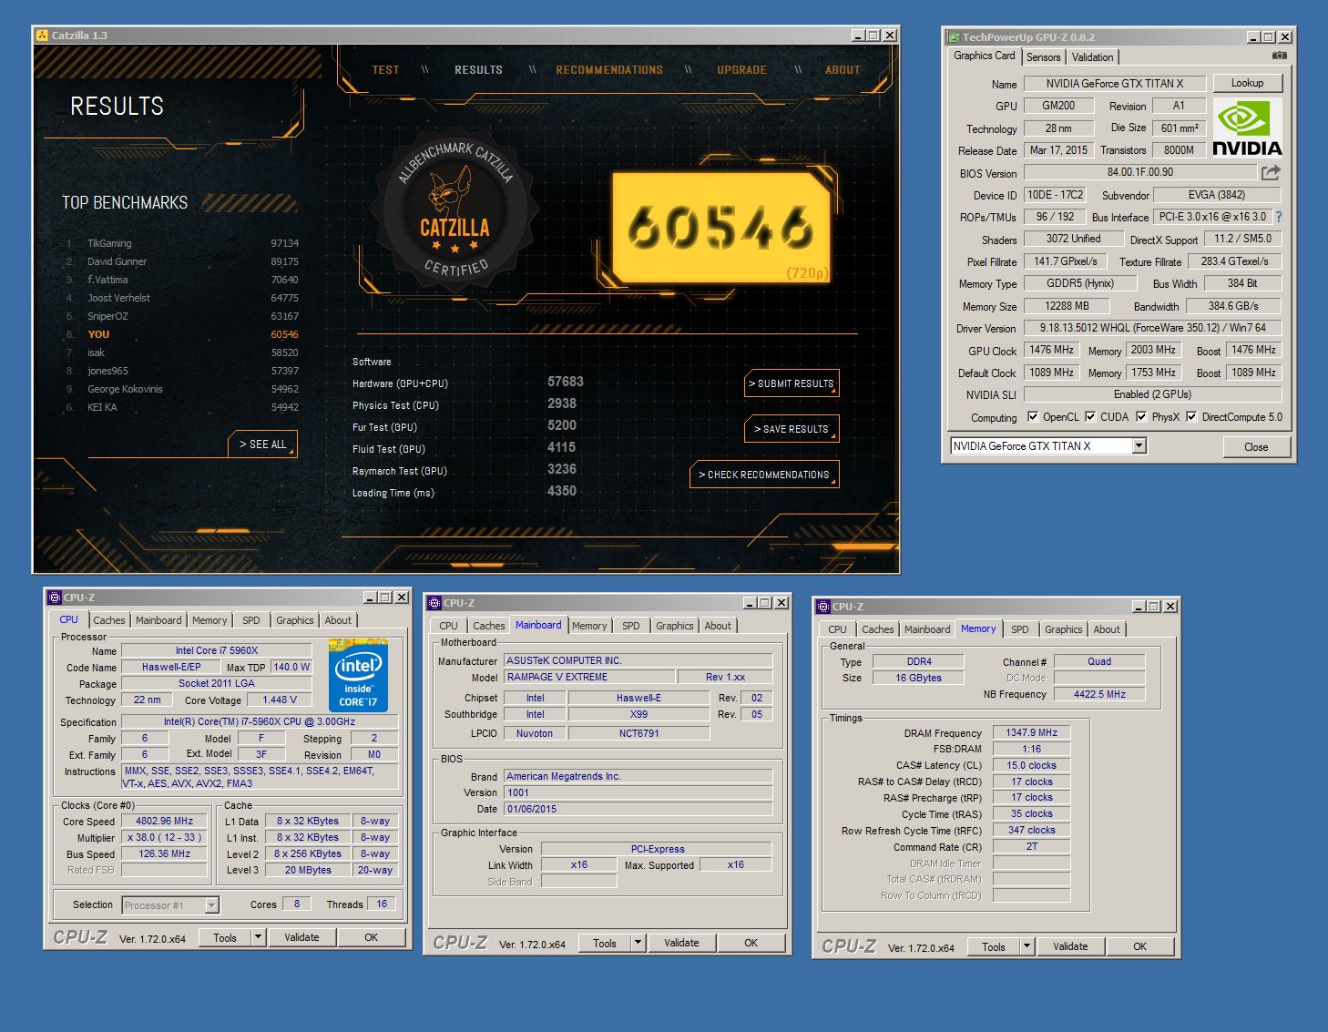
Task: Open the ABOUT section in Catzilla
Action: tap(843, 69)
